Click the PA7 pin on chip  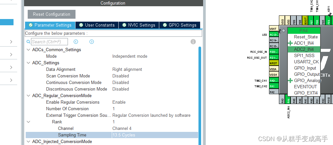pos(305,99)
